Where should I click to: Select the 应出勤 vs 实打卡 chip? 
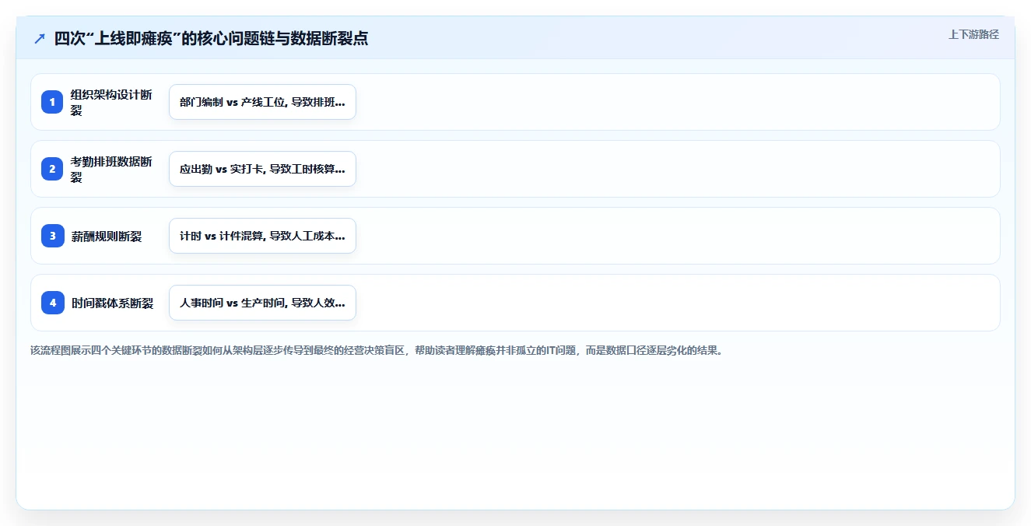click(x=262, y=169)
